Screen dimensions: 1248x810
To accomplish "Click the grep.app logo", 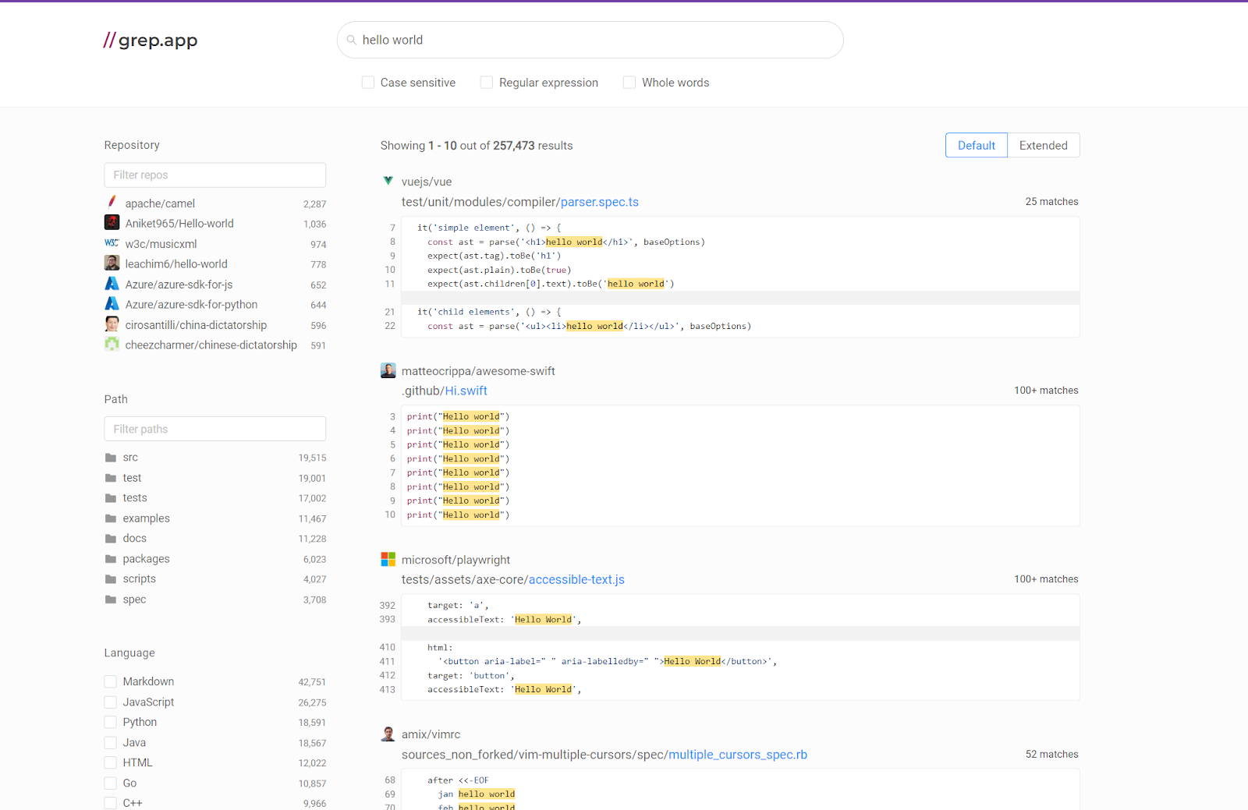I will point(151,40).
